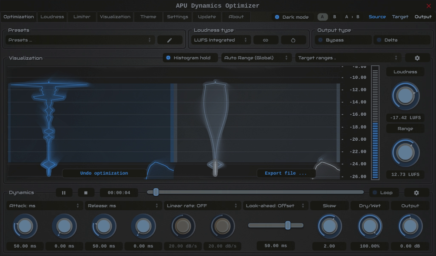Click the -17.42 LUFS loudness value field
The image size is (436, 256).
click(405, 117)
